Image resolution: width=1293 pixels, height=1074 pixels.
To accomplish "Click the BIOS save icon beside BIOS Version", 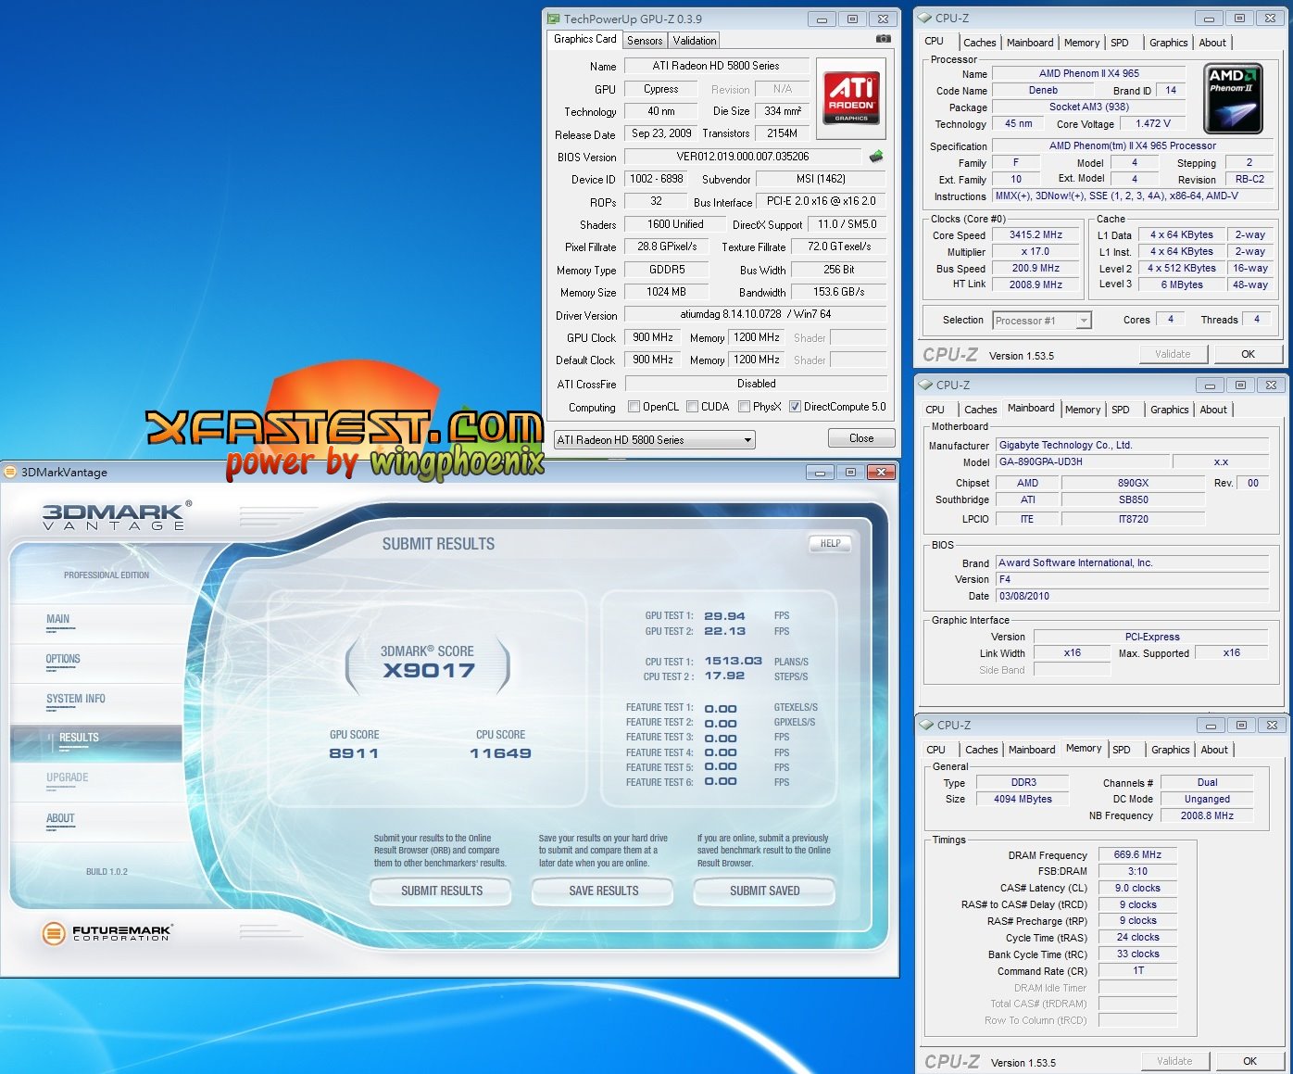I will pyautogui.click(x=875, y=157).
